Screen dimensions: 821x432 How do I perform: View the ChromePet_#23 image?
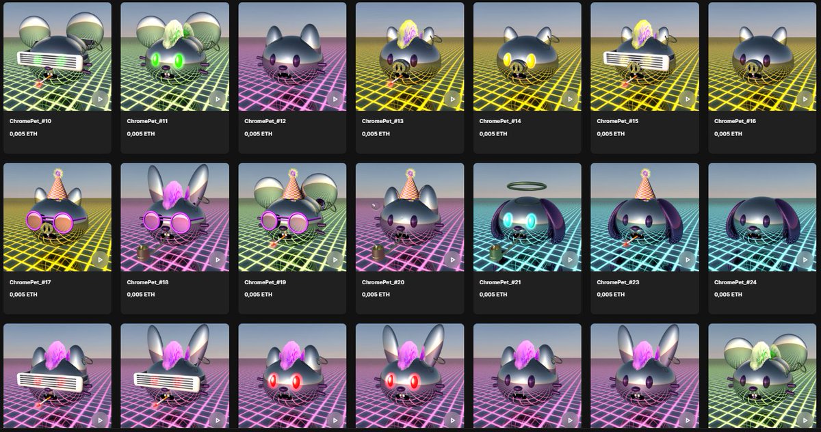[x=644, y=217]
